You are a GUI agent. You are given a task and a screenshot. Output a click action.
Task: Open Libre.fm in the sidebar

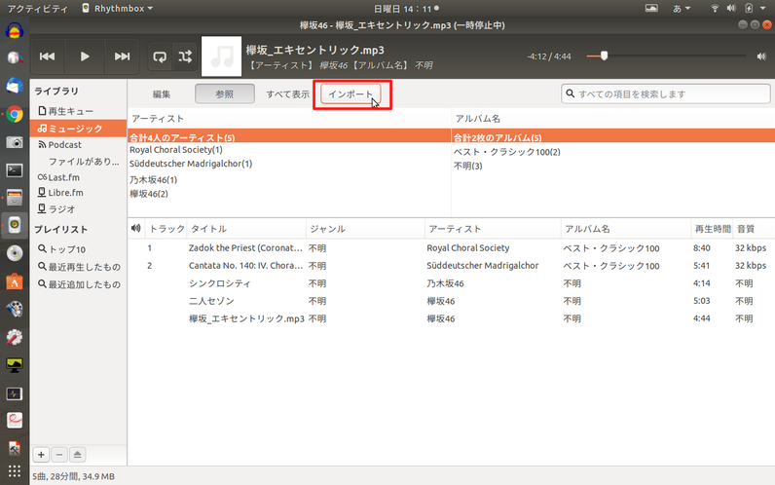pos(78,193)
